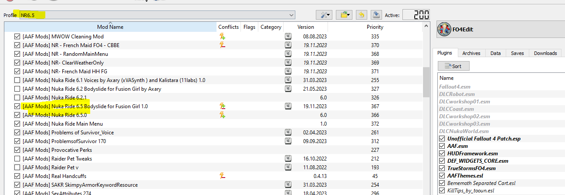Toggle NR - RandomMainMenu checkbox
Screen dimensions: 565x195
tap(17, 54)
